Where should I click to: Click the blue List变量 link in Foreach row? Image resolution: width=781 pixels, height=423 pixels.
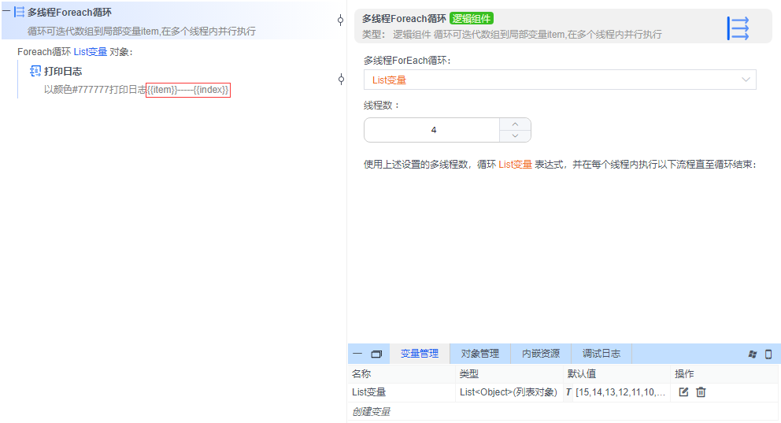point(91,52)
